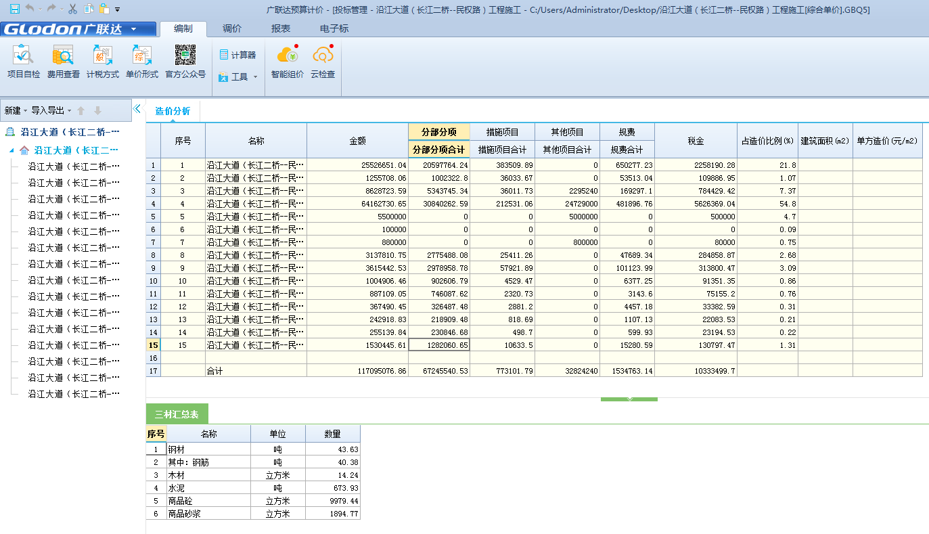
Task: Open redo history dropdown arrow
Action: (x=62, y=9)
